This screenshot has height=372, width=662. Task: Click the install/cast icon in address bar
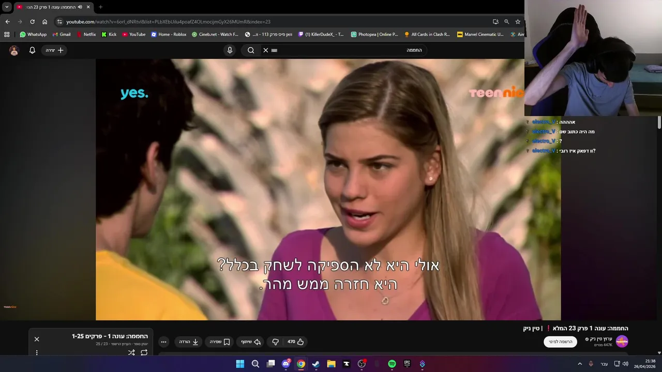(495, 22)
